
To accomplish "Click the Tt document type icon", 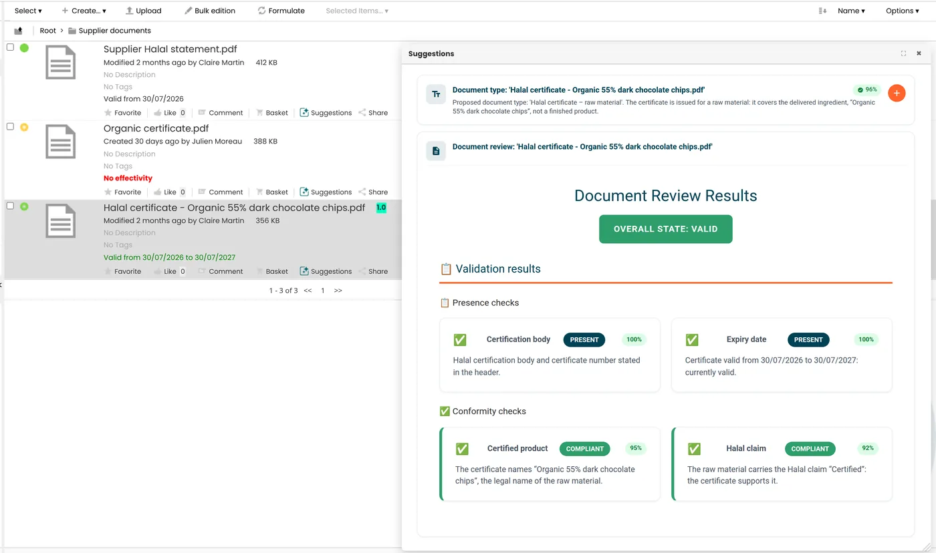I will tap(436, 95).
